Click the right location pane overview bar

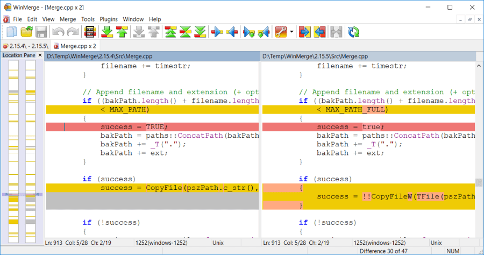30,151
